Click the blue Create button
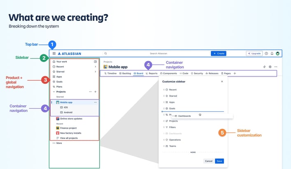The height and width of the screenshot is (169, 291). 219,53
